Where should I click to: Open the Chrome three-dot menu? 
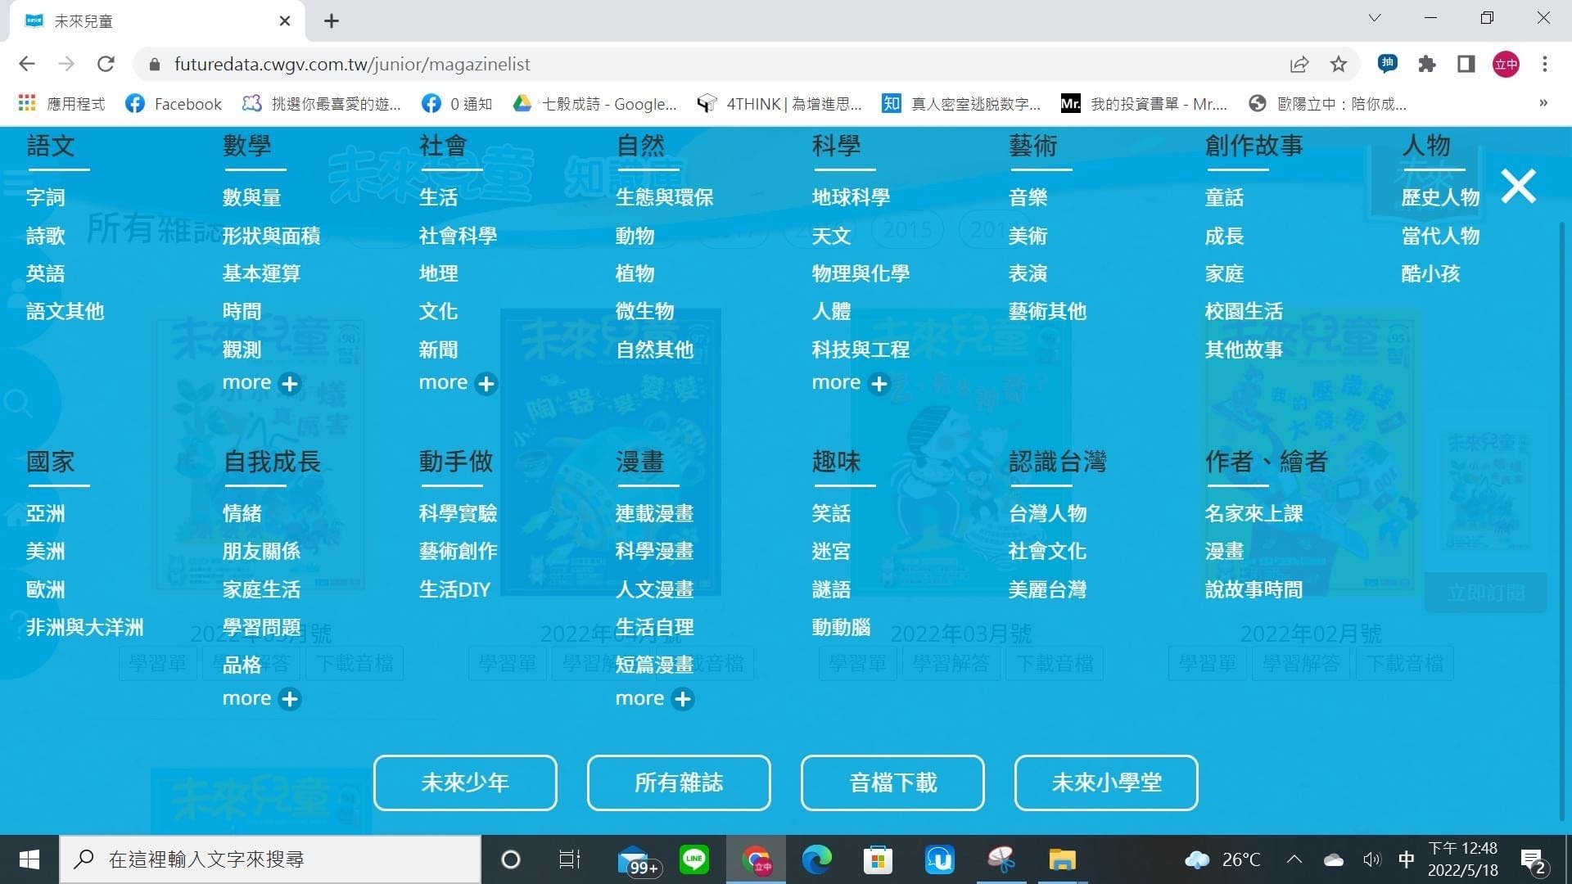(x=1545, y=64)
